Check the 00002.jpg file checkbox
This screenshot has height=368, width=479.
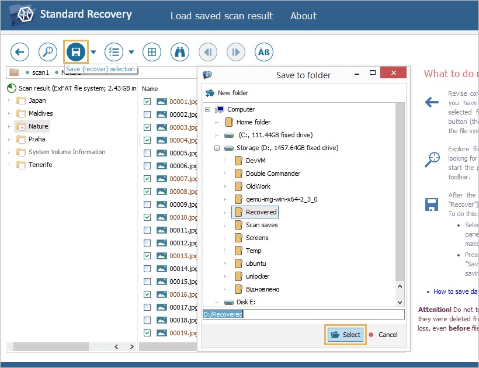(x=147, y=114)
